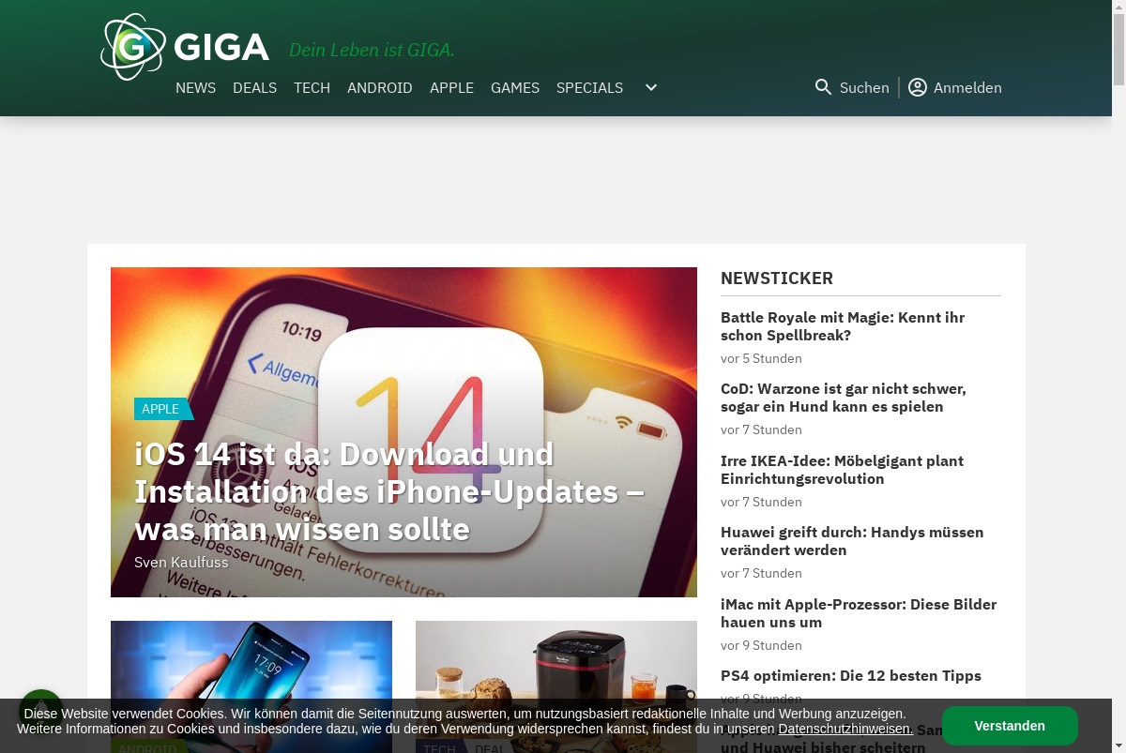
Task: Open Battle Royale mit Magie Spellbreak article
Action: coord(843,326)
